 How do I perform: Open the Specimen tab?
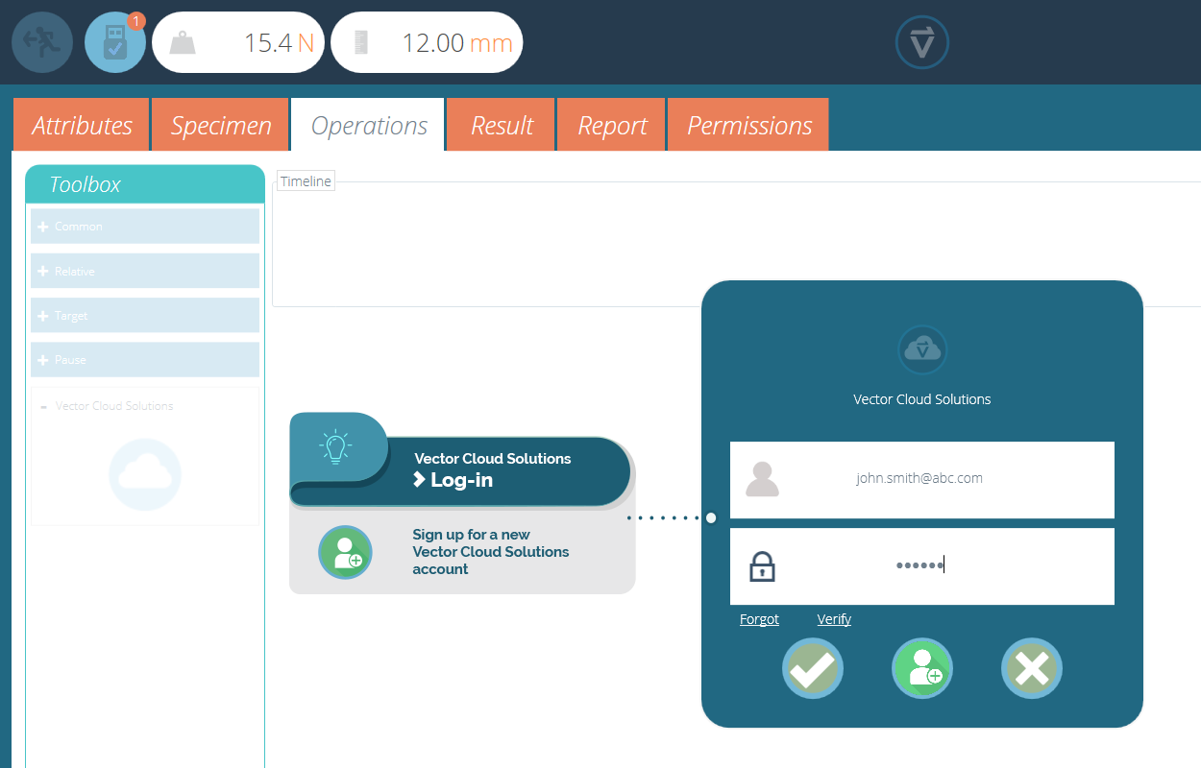[x=220, y=125]
